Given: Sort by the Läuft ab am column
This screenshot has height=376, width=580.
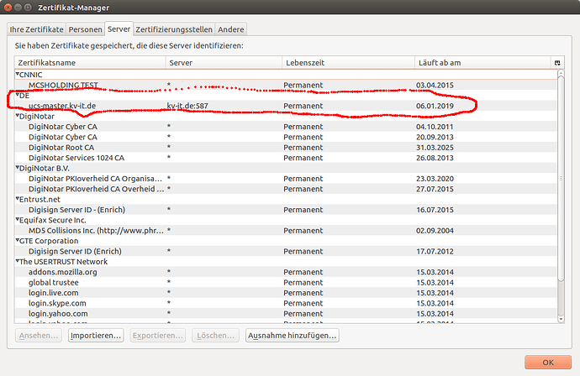Looking at the screenshot, I should [481, 63].
